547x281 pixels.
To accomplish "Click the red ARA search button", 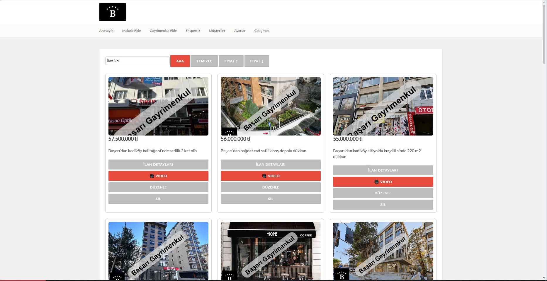I will pos(180,61).
